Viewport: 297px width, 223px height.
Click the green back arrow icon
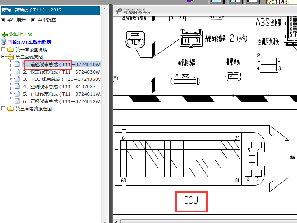5,35
